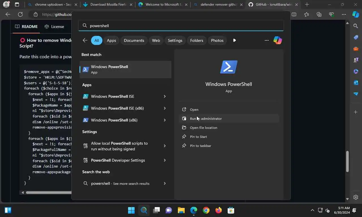This screenshot has width=362, height=217.
Task: Click the back arrow in search panel
Action: pos(85,40)
